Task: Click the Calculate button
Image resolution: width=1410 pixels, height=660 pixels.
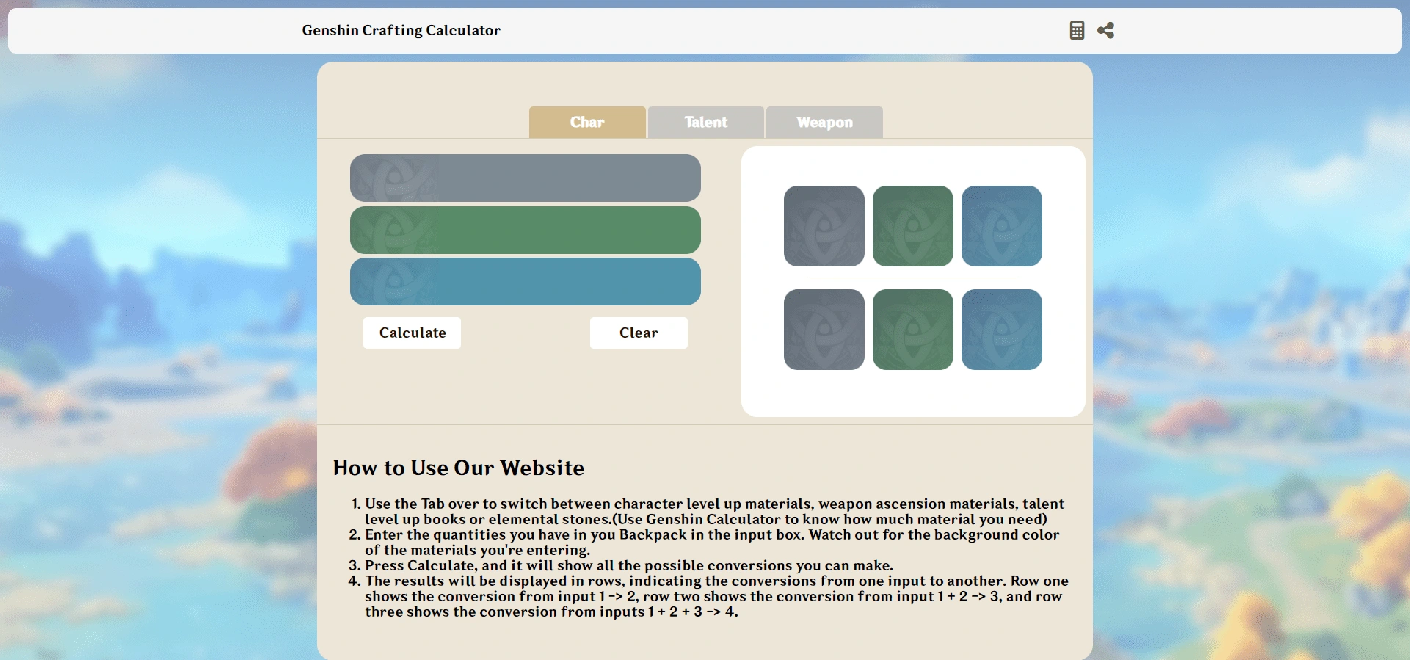Action: coord(412,333)
